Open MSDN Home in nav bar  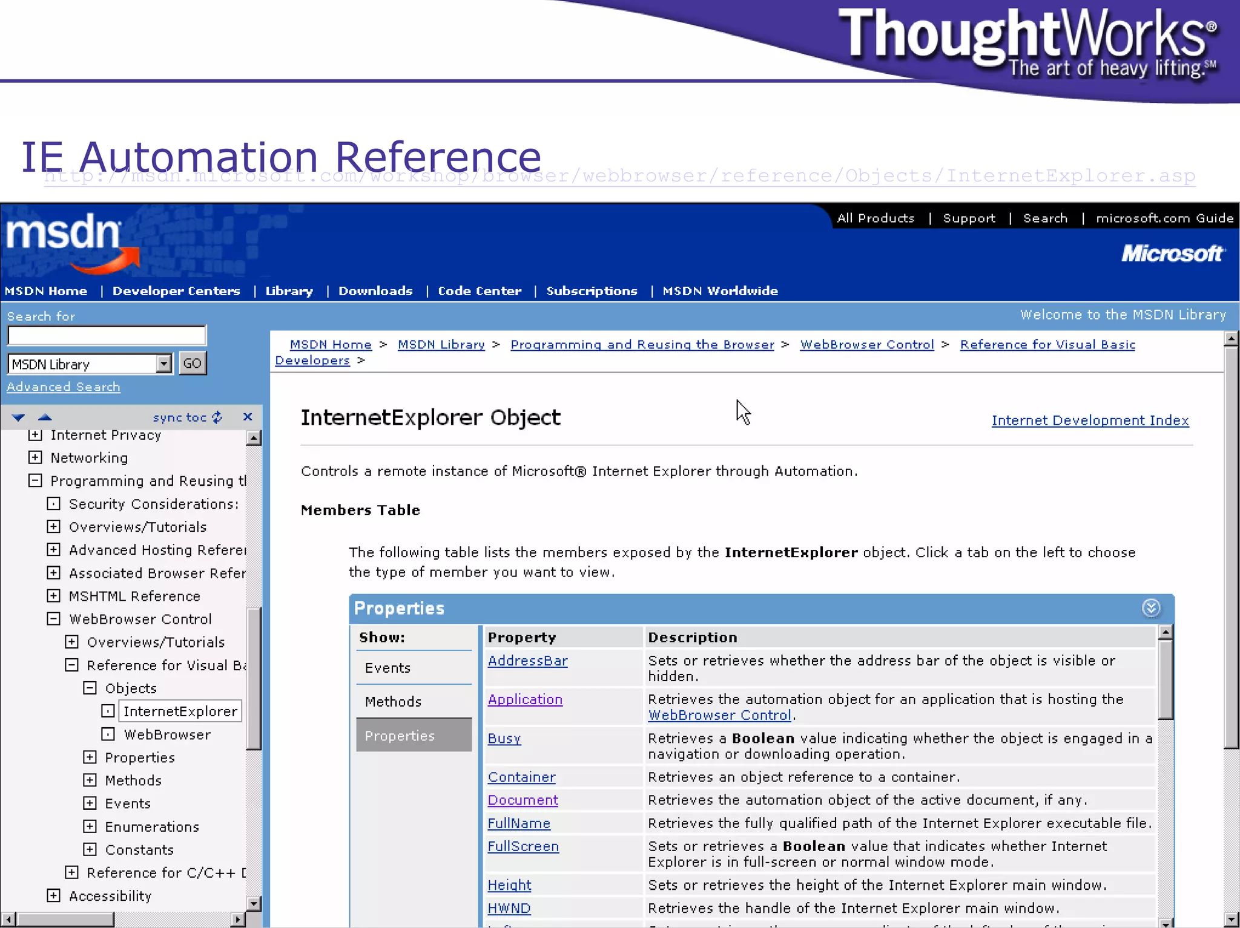(46, 291)
